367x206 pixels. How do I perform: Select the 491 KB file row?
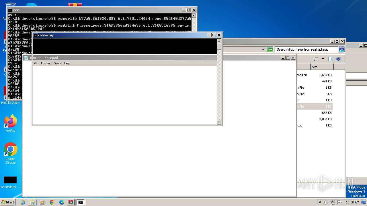coord(315,81)
